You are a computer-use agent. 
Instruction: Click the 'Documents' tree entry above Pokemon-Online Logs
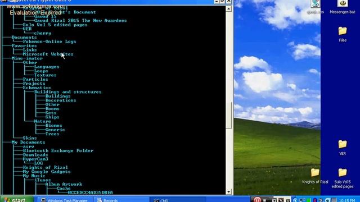(x=24, y=38)
